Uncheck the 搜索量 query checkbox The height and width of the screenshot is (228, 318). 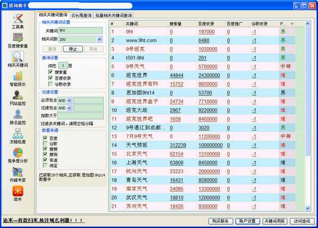click(50, 72)
